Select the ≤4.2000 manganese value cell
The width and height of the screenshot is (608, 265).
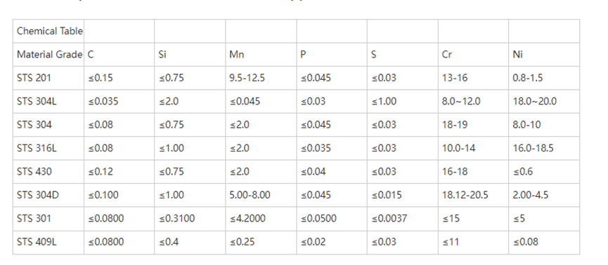[261, 219]
